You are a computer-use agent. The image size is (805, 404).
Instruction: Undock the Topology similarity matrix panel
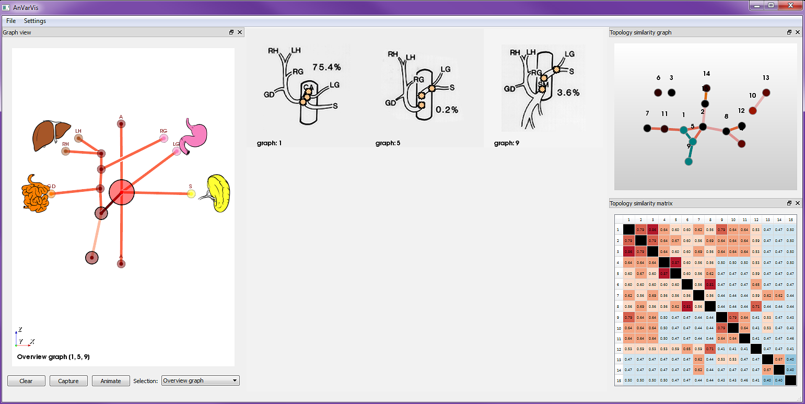coord(789,203)
